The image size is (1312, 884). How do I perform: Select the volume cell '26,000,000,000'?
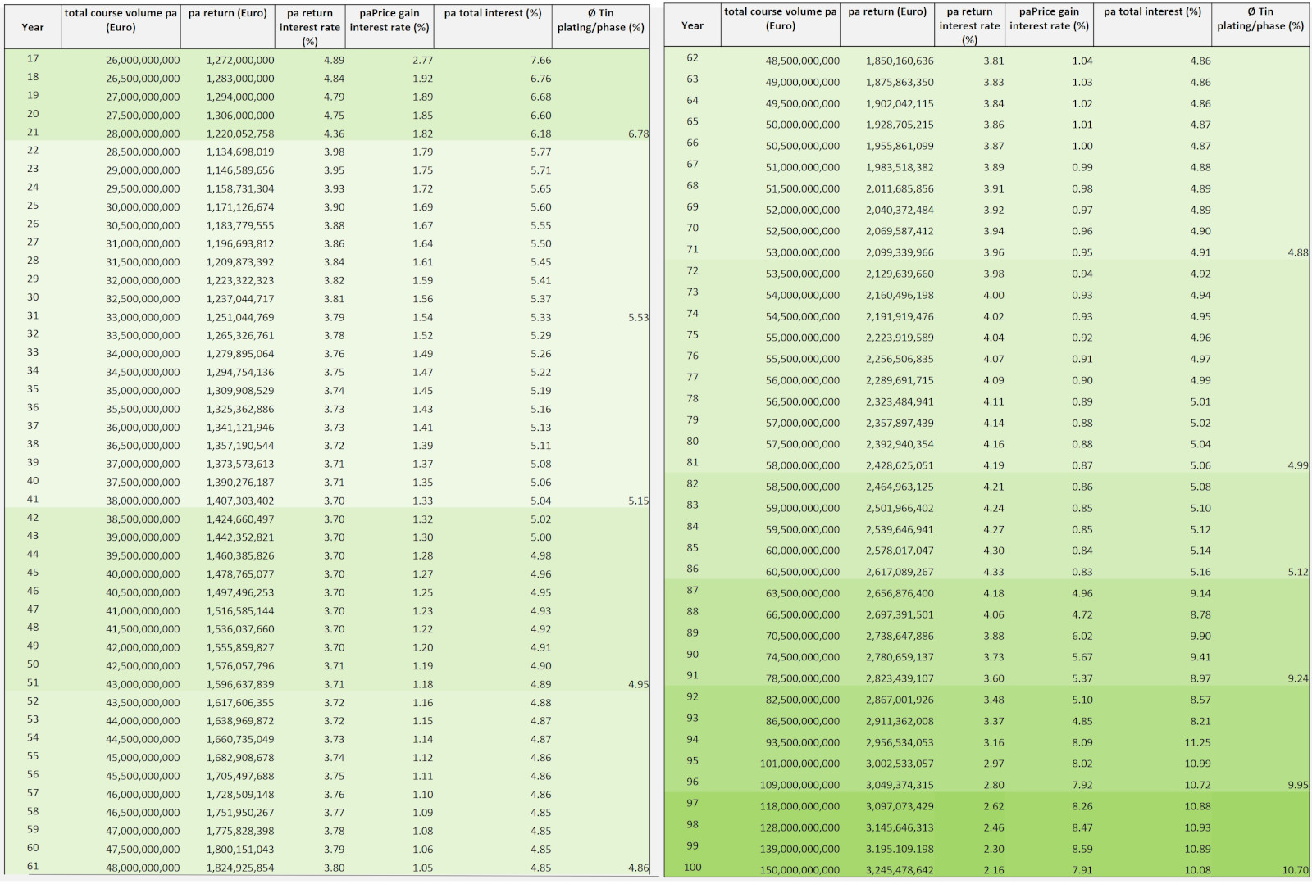(143, 61)
